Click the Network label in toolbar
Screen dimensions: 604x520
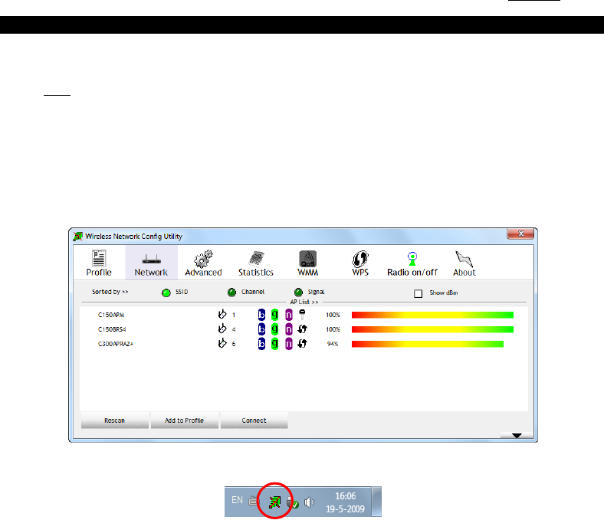151,273
